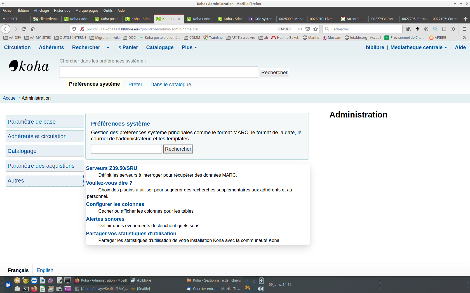
Task: Open a new browser tab
Action: (x=465, y=19)
